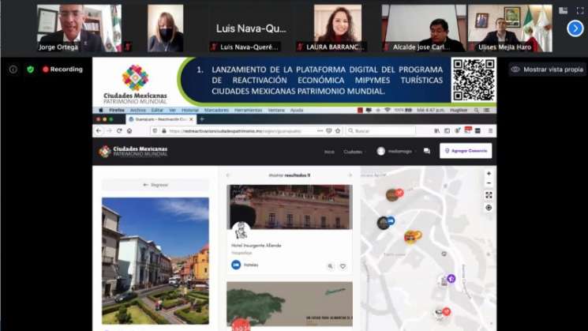Show next participants with blue arrow

(x=575, y=28)
